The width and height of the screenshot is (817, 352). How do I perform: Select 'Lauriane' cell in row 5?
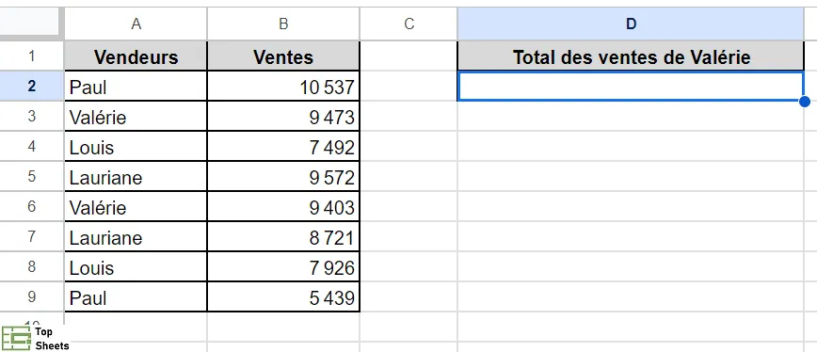tap(136, 177)
